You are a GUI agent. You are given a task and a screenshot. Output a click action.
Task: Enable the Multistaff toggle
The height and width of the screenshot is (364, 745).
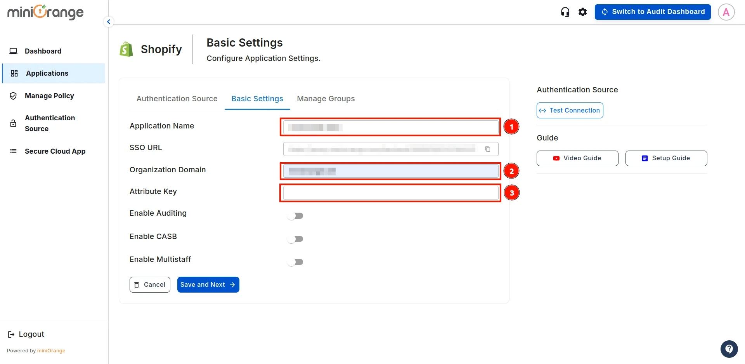tap(296, 262)
